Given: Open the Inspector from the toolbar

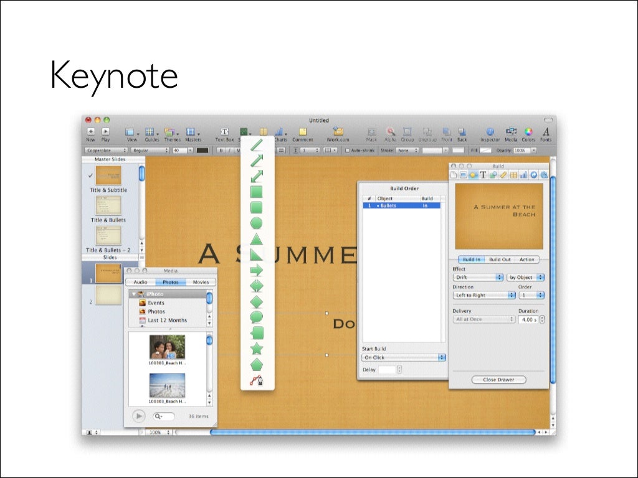Looking at the screenshot, I should [490, 132].
